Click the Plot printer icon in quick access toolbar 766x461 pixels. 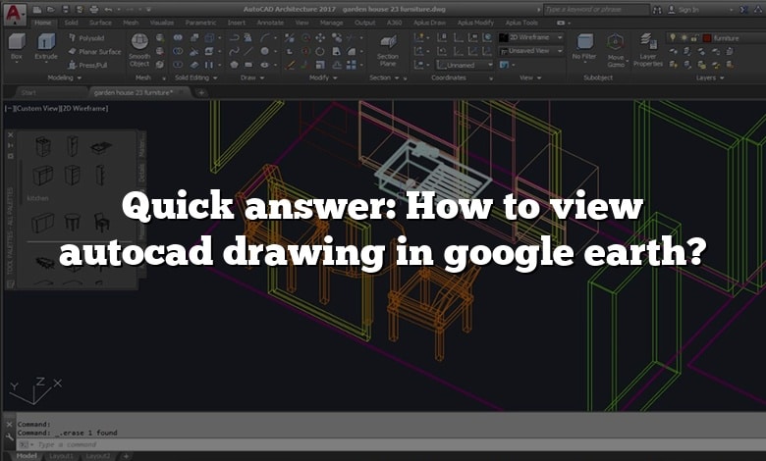[x=94, y=10]
